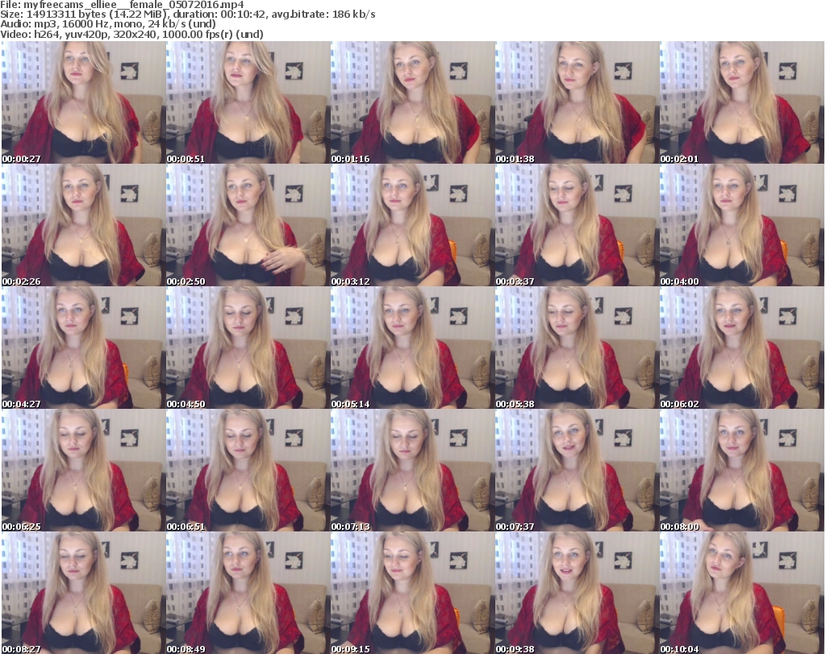Click the frame timestamped 00:08:00
The width and height of the screenshot is (826, 654).
(742, 470)
